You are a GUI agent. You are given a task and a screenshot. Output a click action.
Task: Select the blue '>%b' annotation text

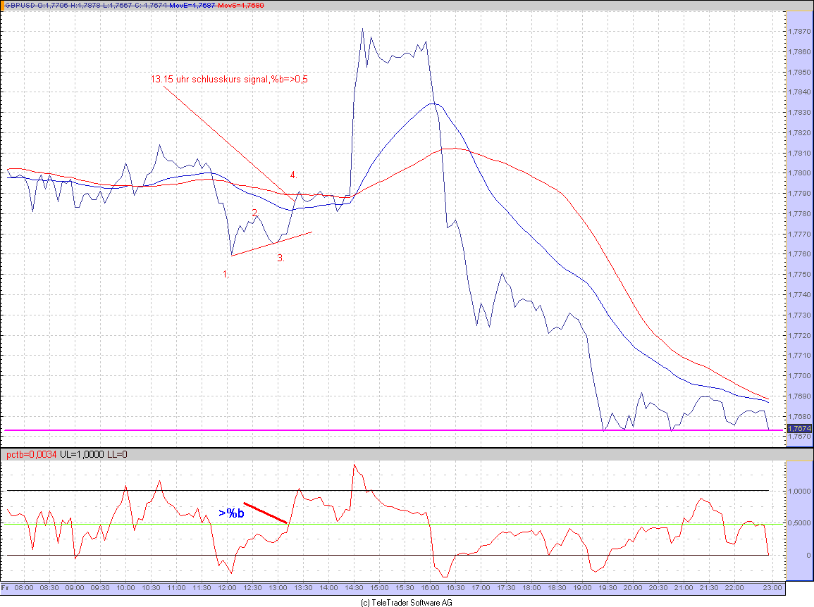pyautogui.click(x=231, y=513)
